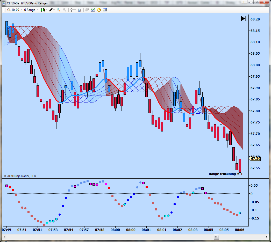Click the data box icon
The width and height of the screenshot is (271, 242).
(80, 10)
